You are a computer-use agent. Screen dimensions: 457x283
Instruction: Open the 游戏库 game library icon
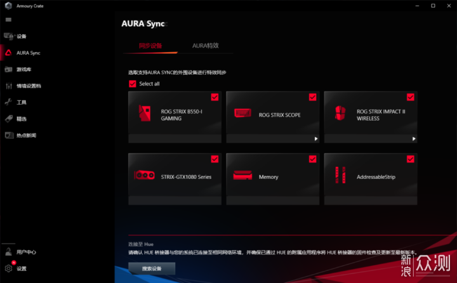(x=8, y=69)
